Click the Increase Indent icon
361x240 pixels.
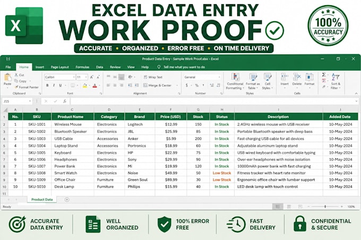136,85
